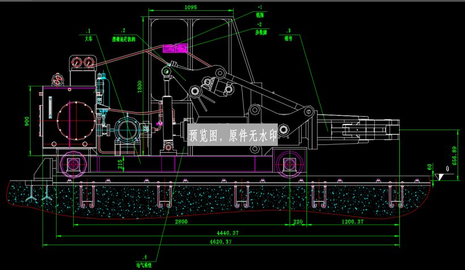465x270 pixels.
Task: Select the 钳身 callout label
Action: (288, 38)
